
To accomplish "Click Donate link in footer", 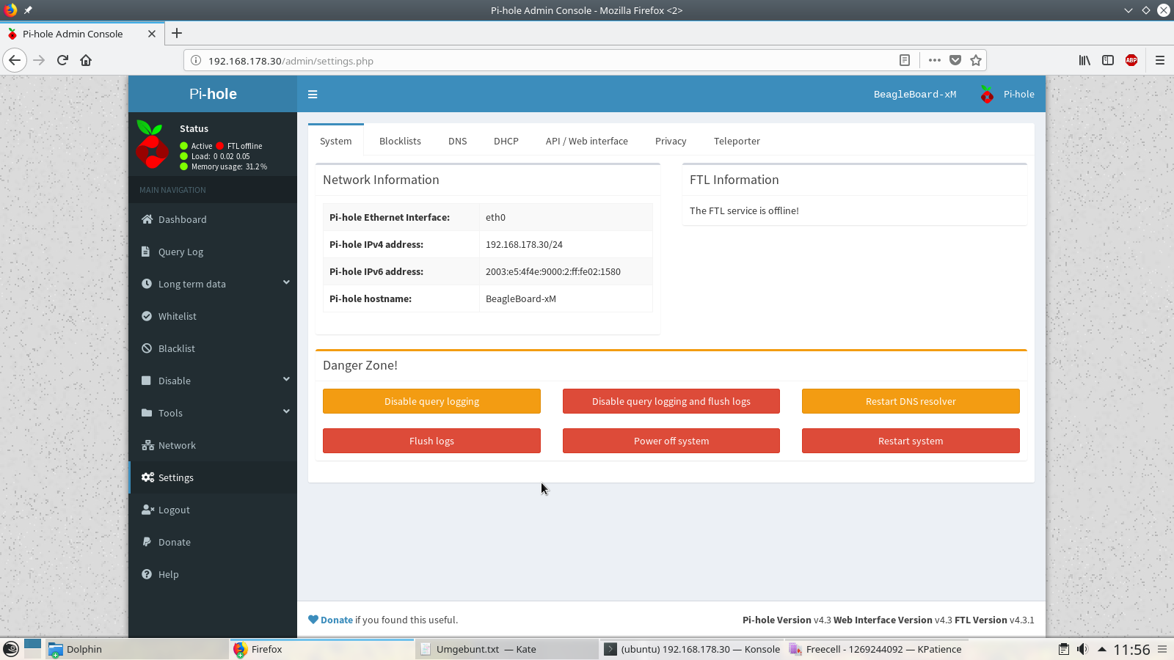I will pos(336,620).
